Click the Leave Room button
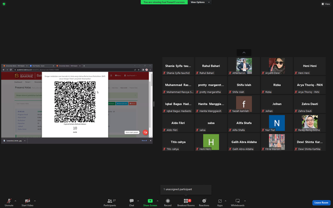Viewport: 333px width, 208px height. (x=322, y=202)
